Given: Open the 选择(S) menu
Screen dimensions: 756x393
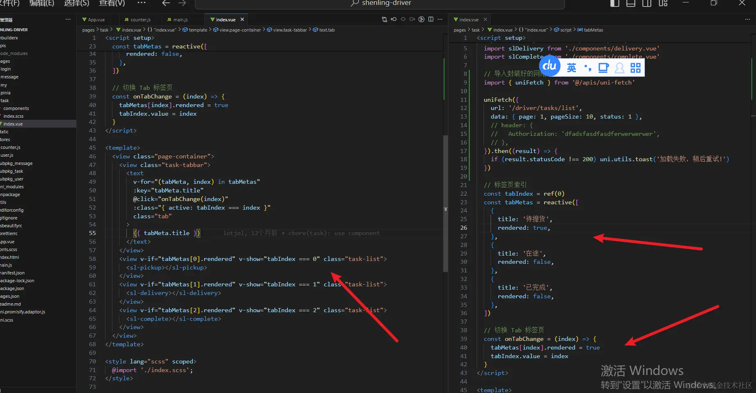Looking at the screenshot, I should (77, 3).
